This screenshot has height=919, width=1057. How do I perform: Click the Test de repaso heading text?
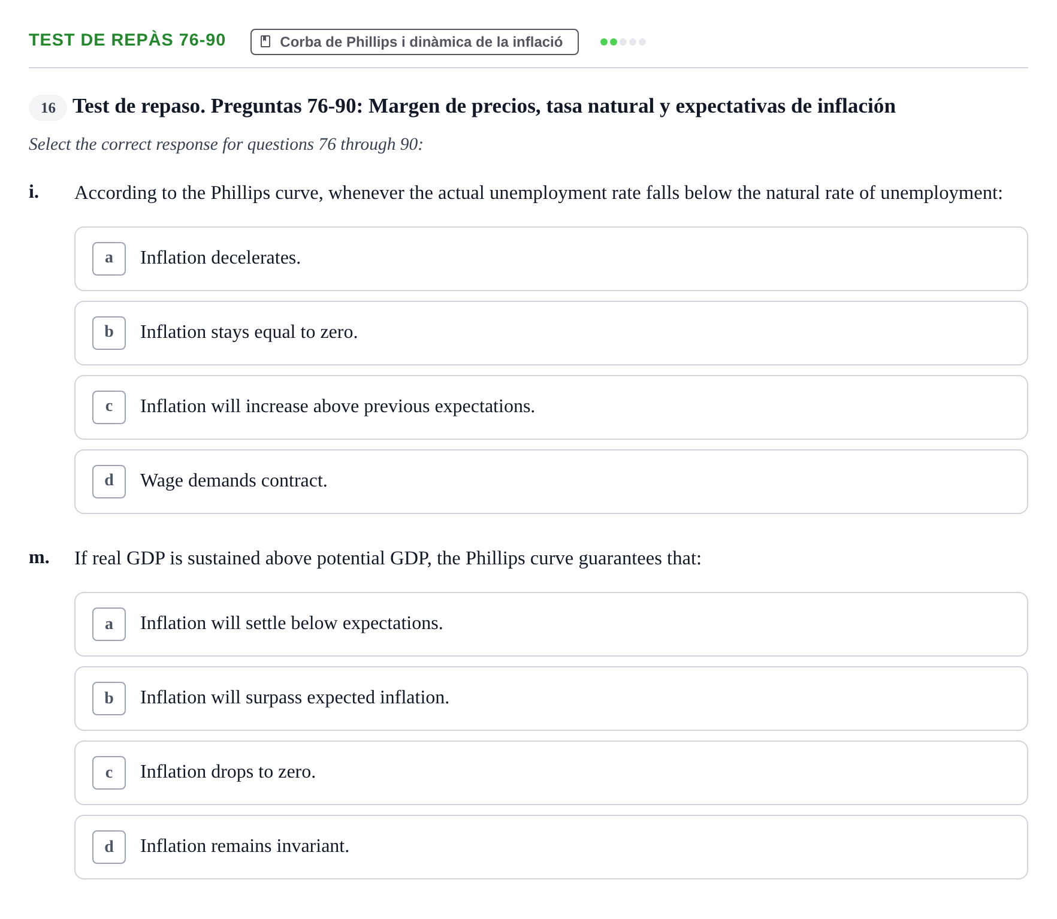click(x=484, y=106)
